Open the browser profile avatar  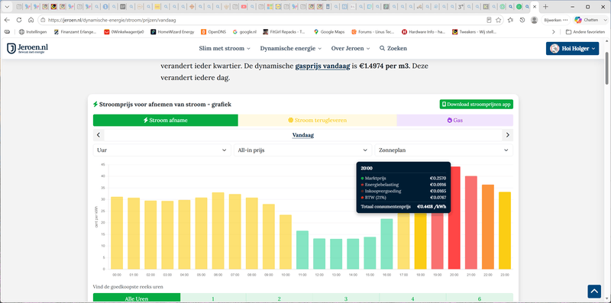pos(534,20)
